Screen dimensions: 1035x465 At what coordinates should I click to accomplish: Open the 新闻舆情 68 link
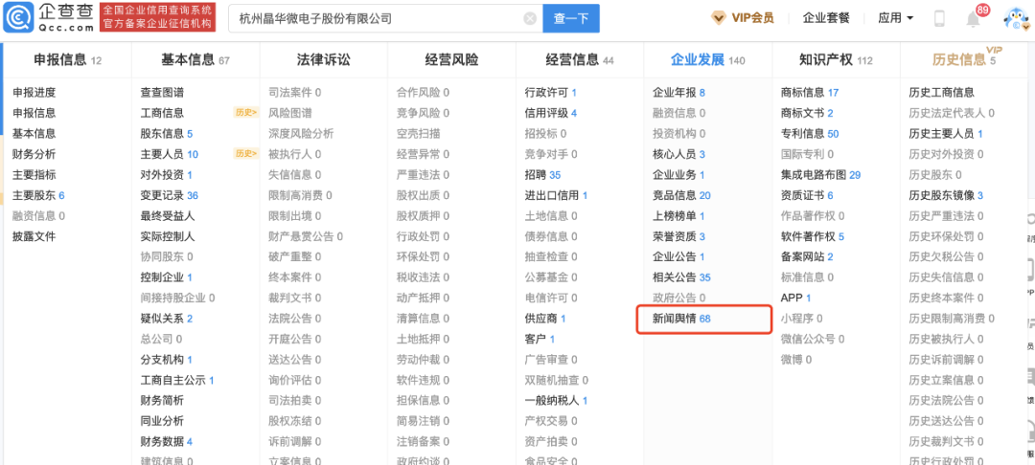point(681,319)
